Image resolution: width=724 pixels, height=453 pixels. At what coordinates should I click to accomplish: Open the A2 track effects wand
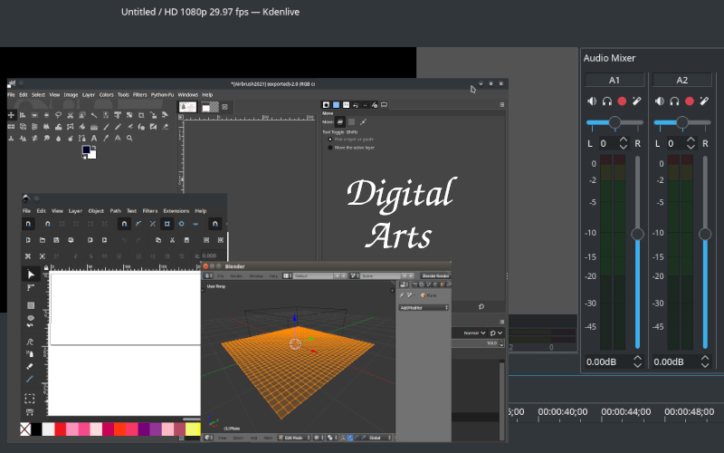point(705,101)
